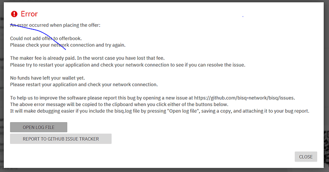Screen dimensions: 329x172
Task: Click 'Could not add offer to offerbook' message
Action: pyautogui.click(x=46, y=38)
